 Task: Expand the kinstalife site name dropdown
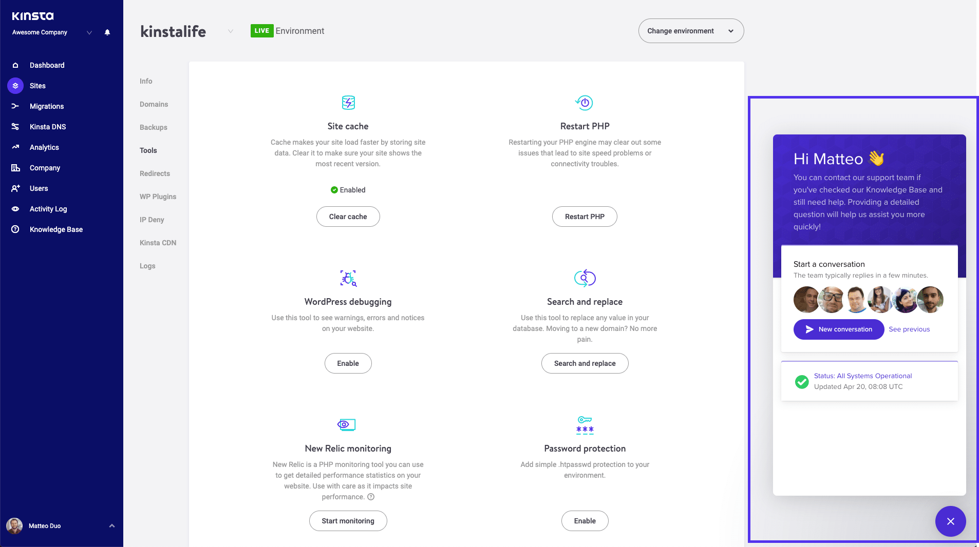(230, 31)
